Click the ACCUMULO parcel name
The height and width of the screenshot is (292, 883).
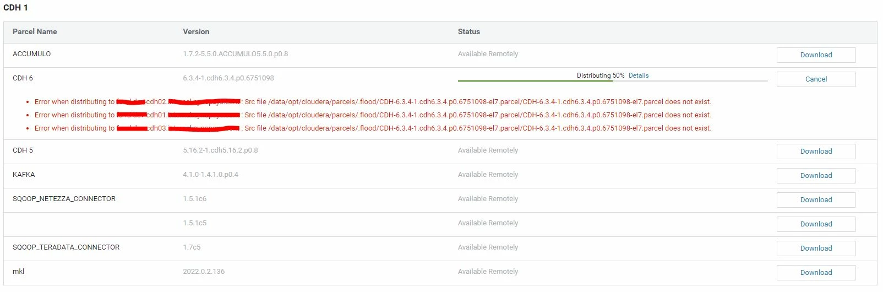click(x=31, y=54)
